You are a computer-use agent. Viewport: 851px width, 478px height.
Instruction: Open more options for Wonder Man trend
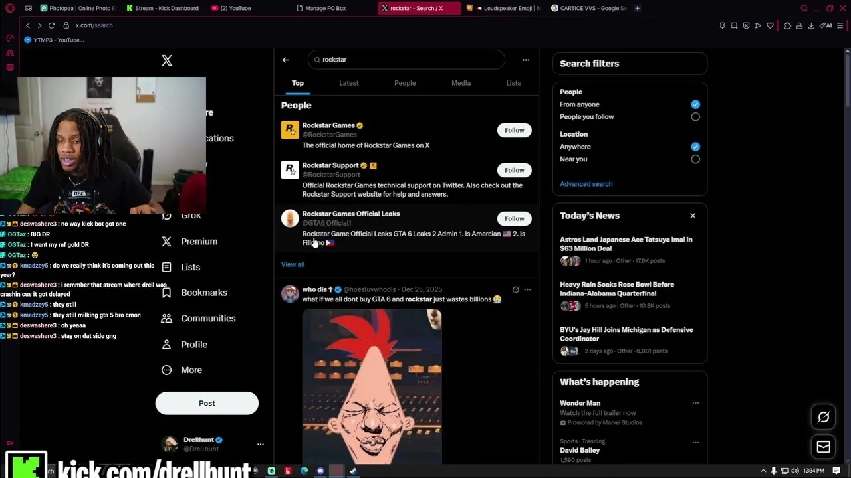(x=695, y=403)
